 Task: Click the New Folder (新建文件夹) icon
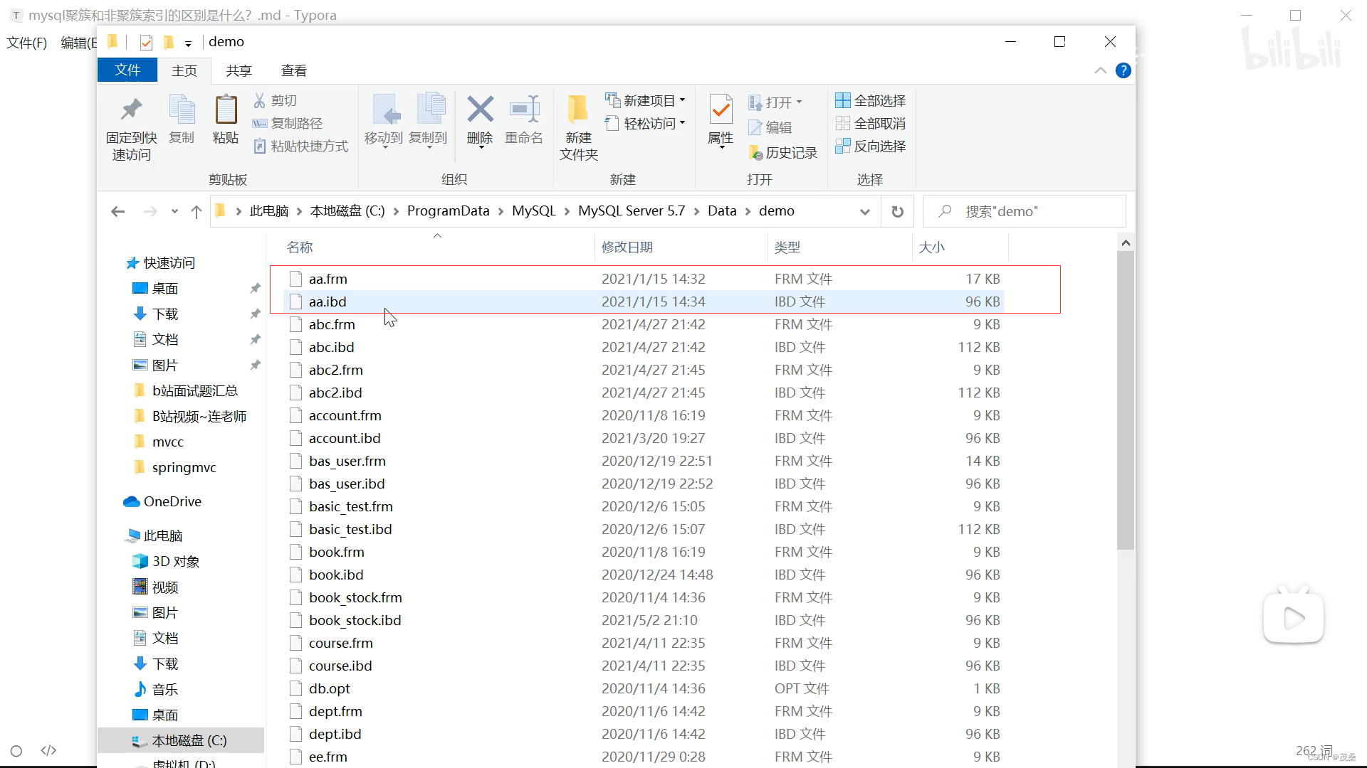pos(578,110)
